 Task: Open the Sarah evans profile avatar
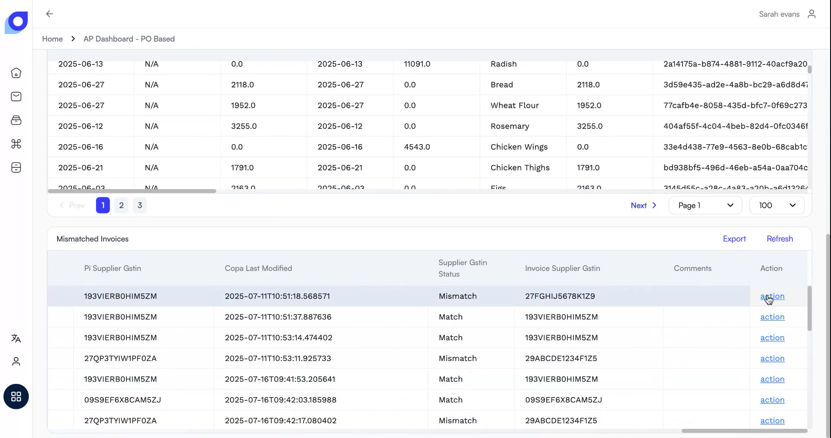coord(812,13)
